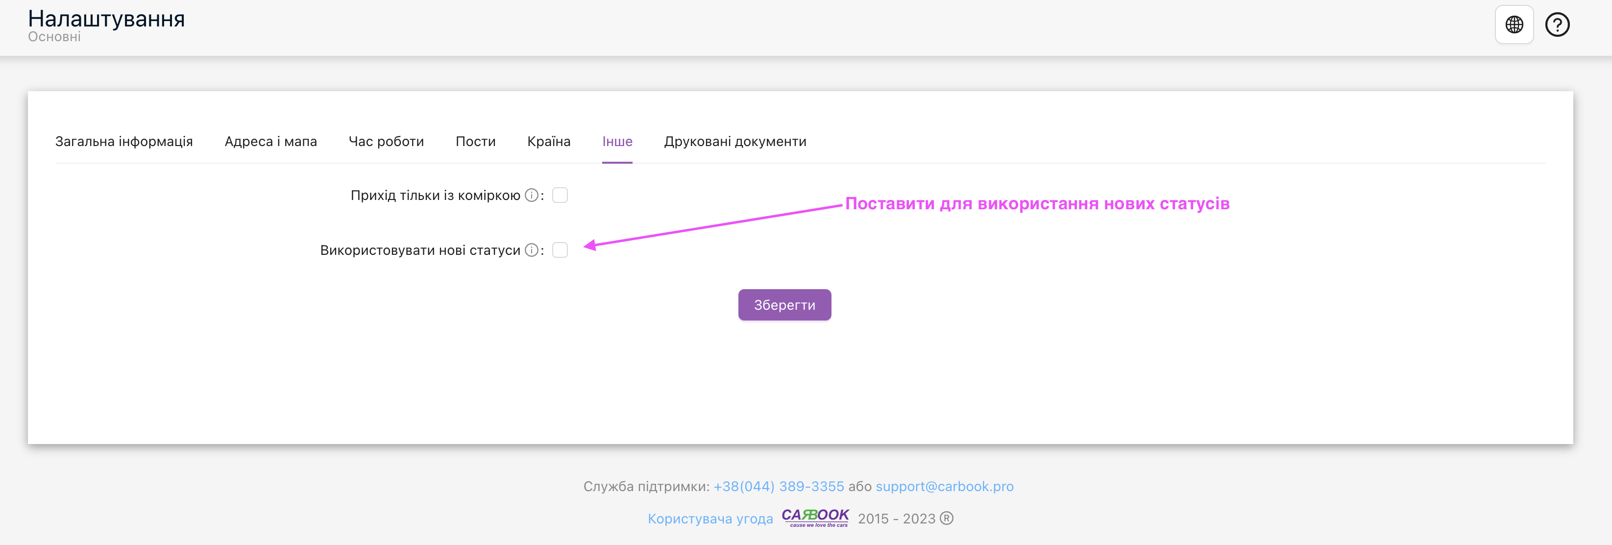The height and width of the screenshot is (545, 1612).
Task: Open 'Користувача угода' link
Action: (x=710, y=519)
